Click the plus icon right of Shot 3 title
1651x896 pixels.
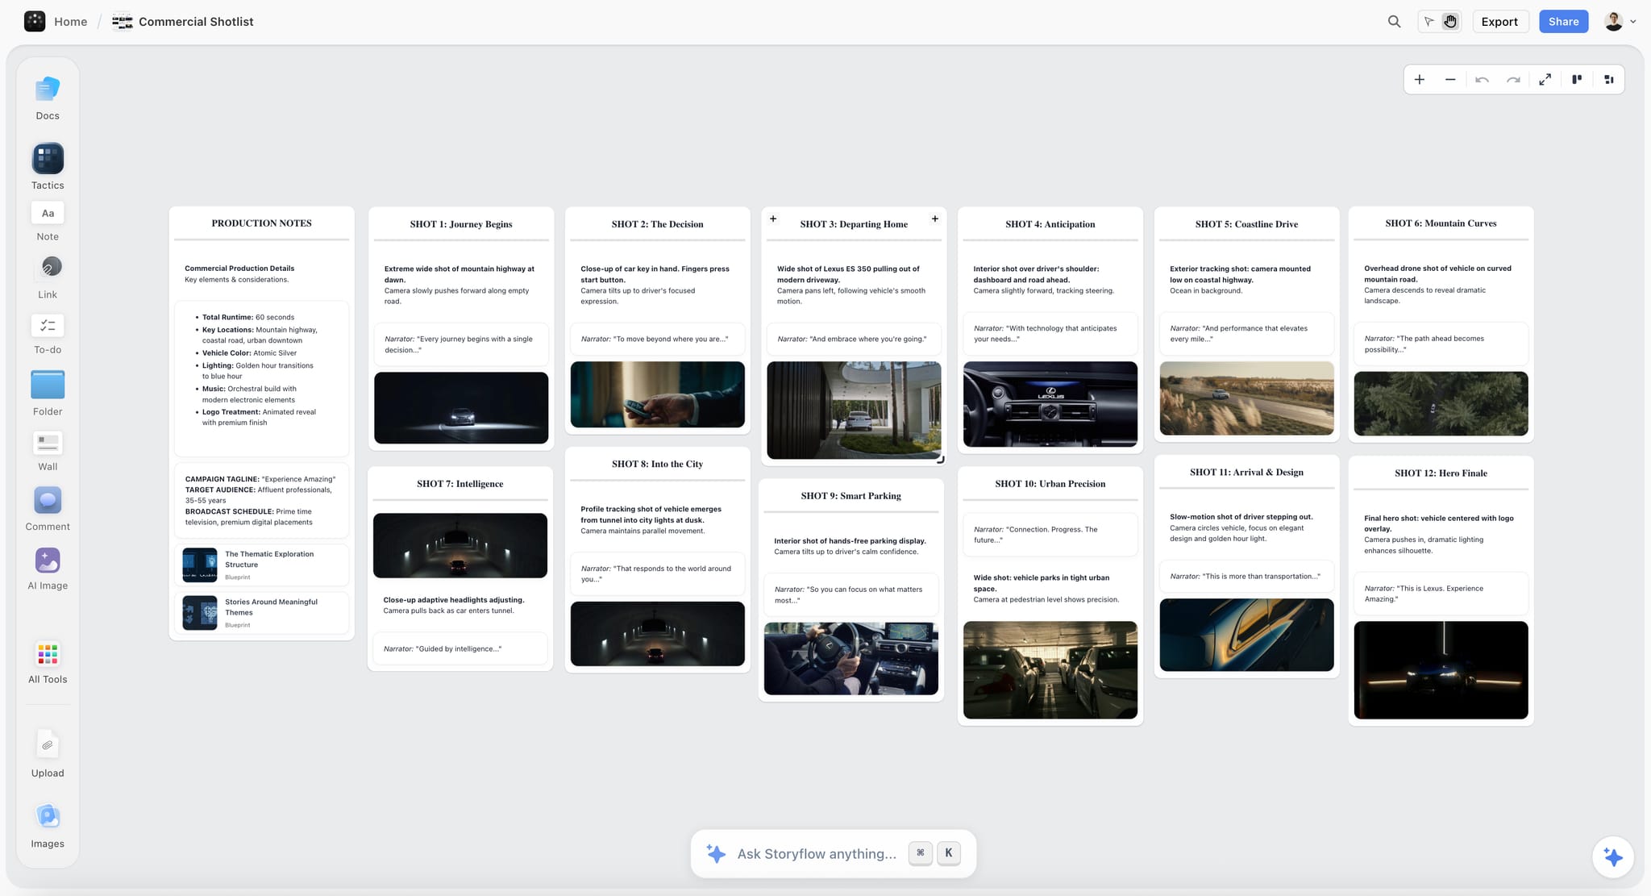click(935, 219)
